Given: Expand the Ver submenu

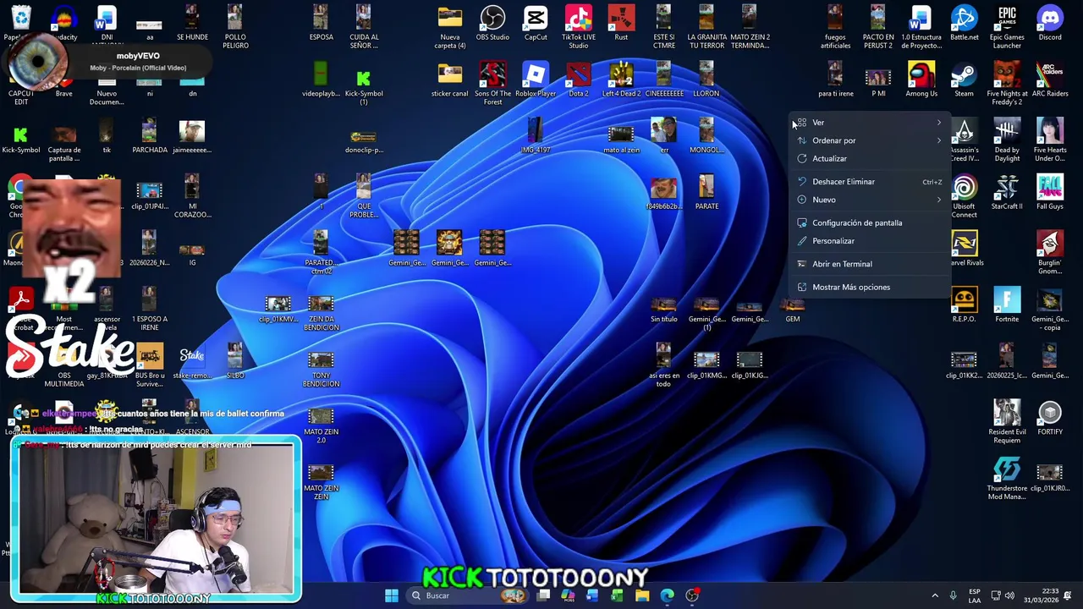Looking at the screenshot, I should pos(871,123).
